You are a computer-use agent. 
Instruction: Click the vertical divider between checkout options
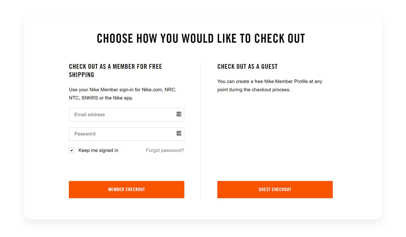coord(201,130)
